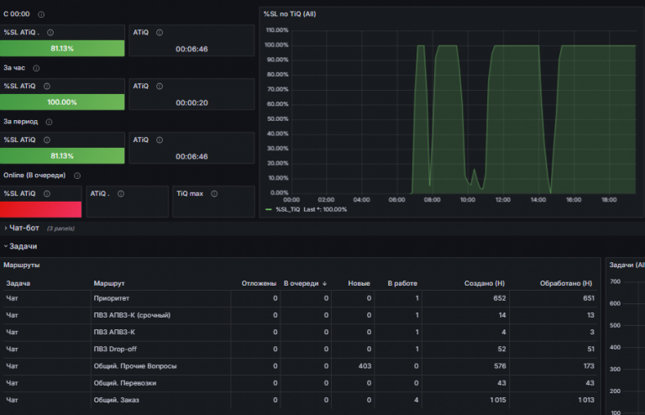Click info icon of TiQ max panel
The width and height of the screenshot is (645, 415).
point(214,194)
